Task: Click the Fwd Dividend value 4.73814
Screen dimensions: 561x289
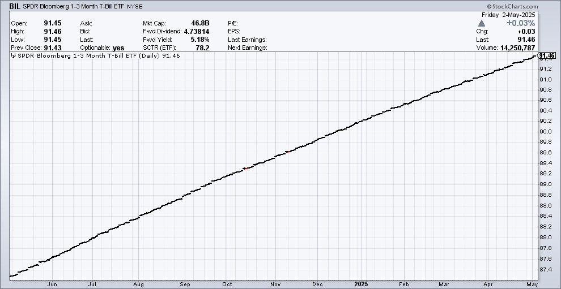Action: click(x=197, y=32)
